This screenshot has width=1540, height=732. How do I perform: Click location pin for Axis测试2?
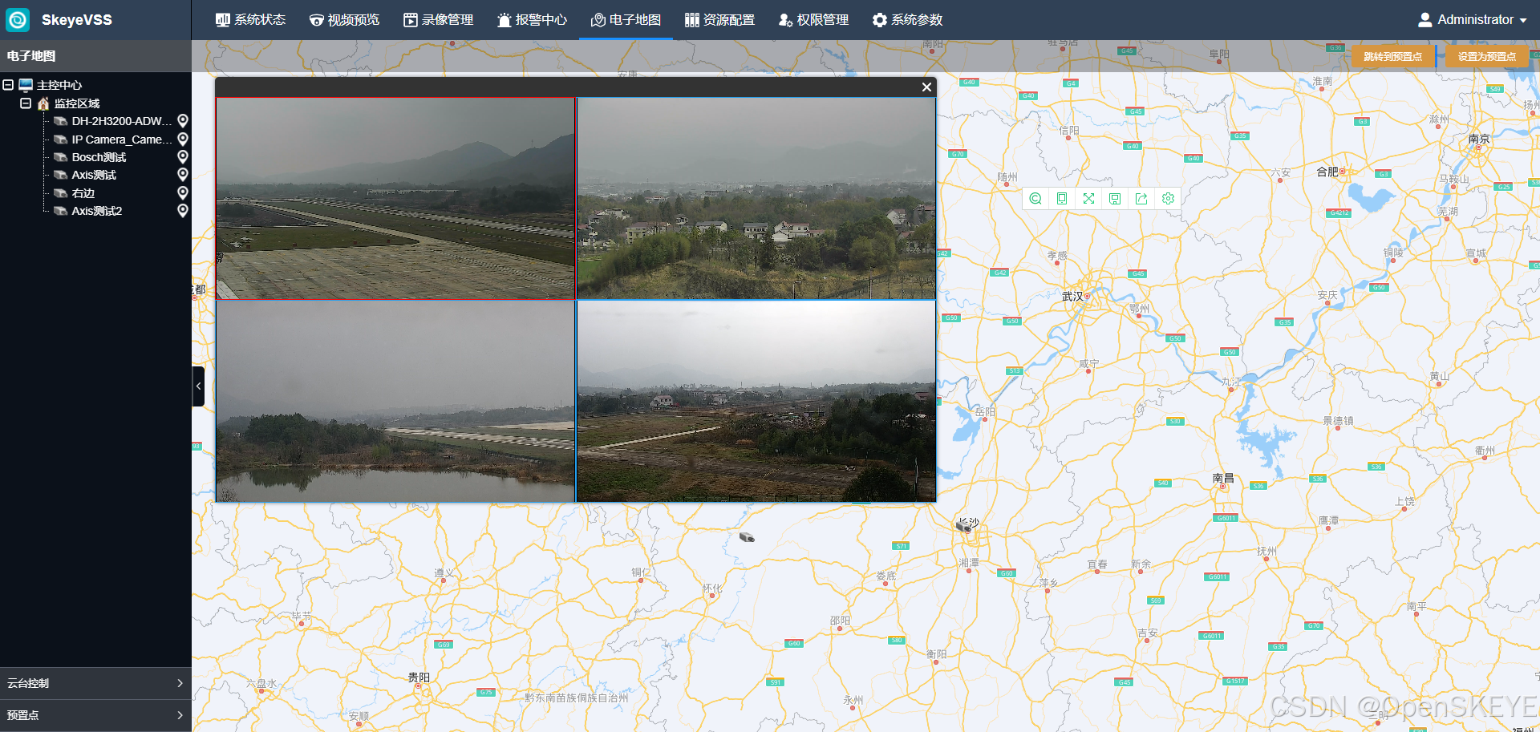(183, 211)
